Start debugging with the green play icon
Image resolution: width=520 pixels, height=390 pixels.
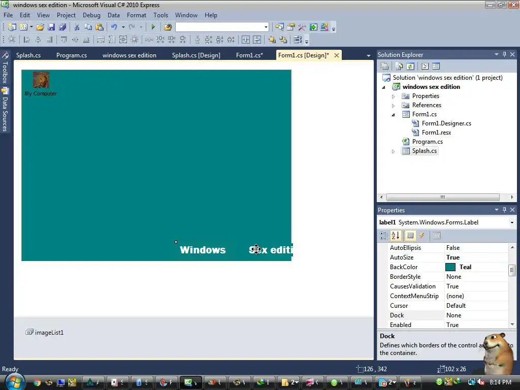(x=153, y=27)
